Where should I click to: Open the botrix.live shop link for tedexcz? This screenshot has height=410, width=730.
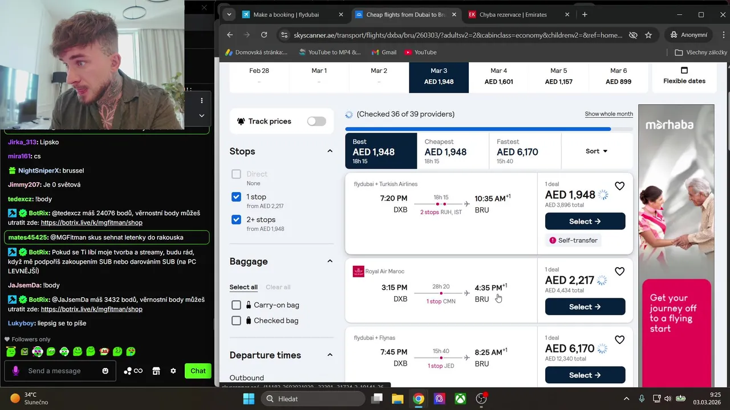(92, 223)
